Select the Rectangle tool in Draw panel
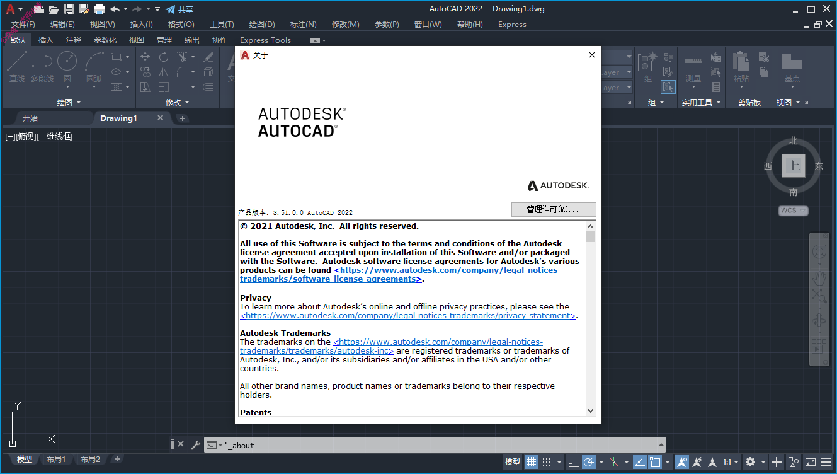The height and width of the screenshot is (474, 837). pos(116,57)
